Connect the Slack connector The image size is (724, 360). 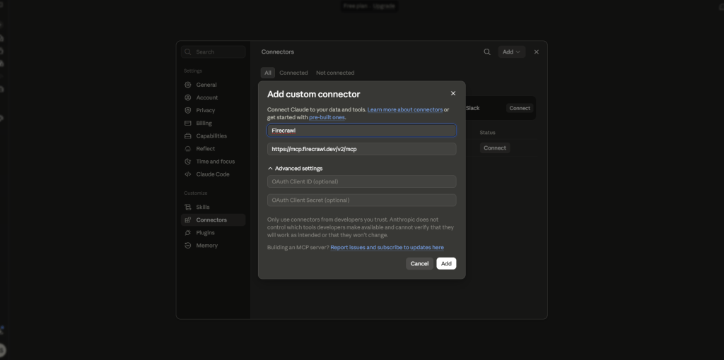coord(520,108)
